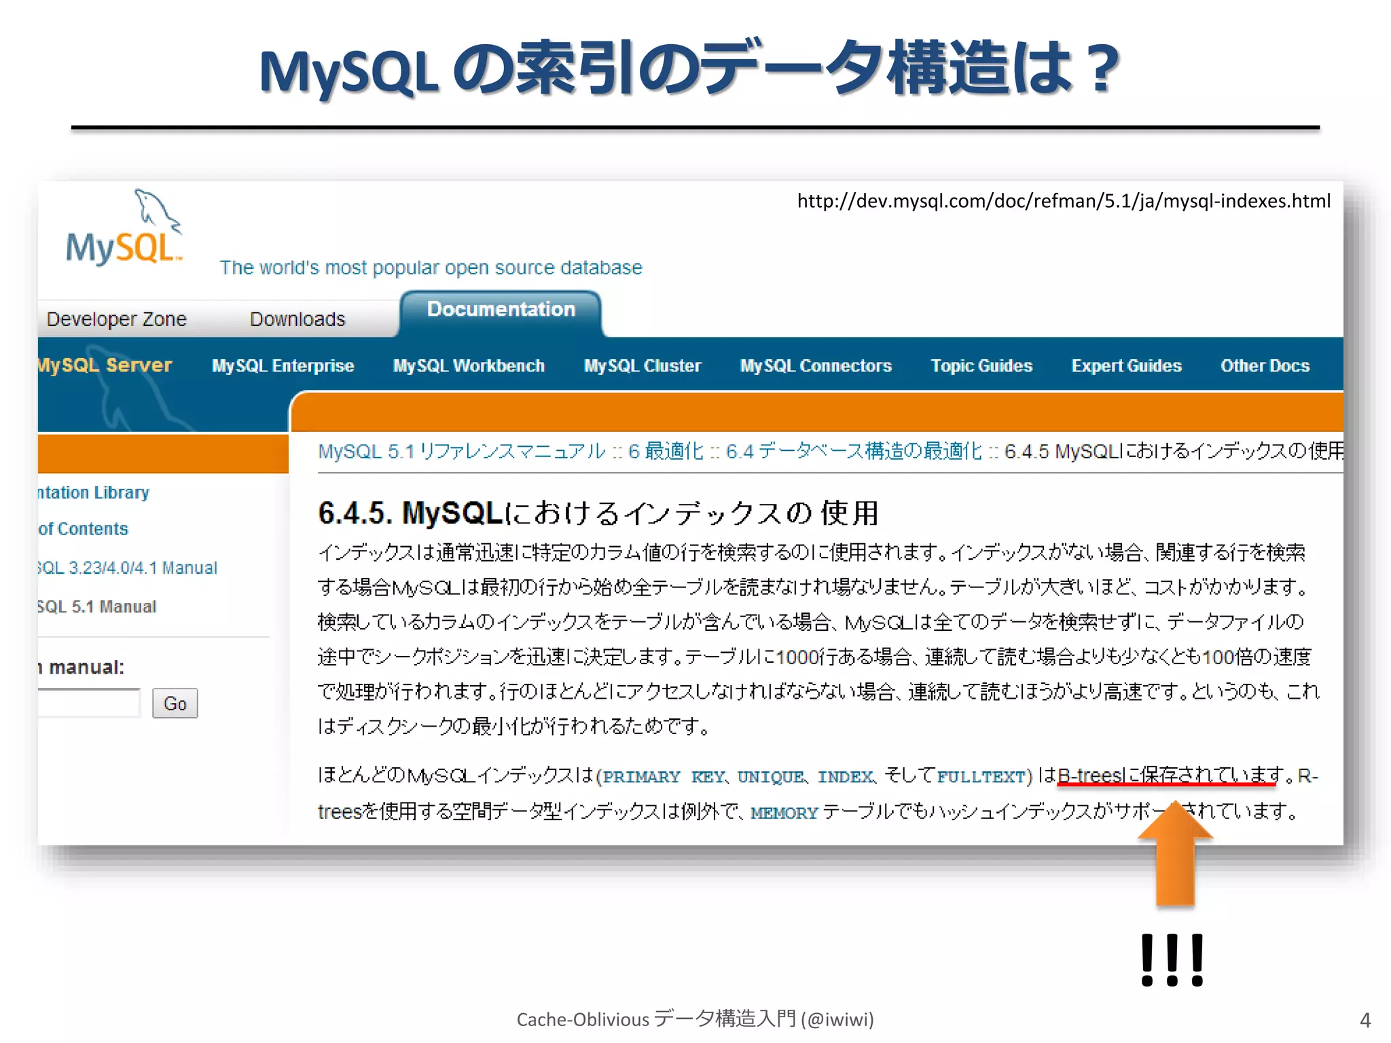Screen dimensions: 1391x1043
Task: Open the MySQL 3.23/4.0/4.1 Manual link
Action: pyautogui.click(x=128, y=568)
